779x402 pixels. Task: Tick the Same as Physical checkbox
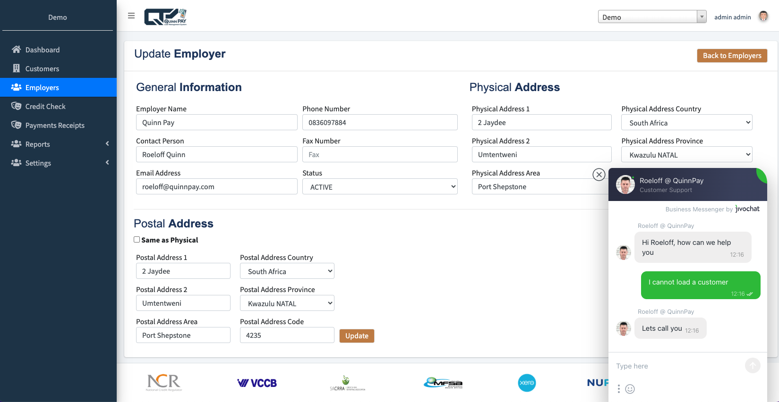click(137, 240)
